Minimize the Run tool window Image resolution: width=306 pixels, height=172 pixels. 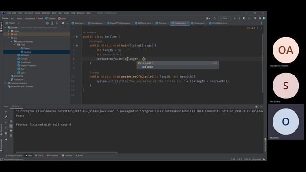[x=261, y=107]
